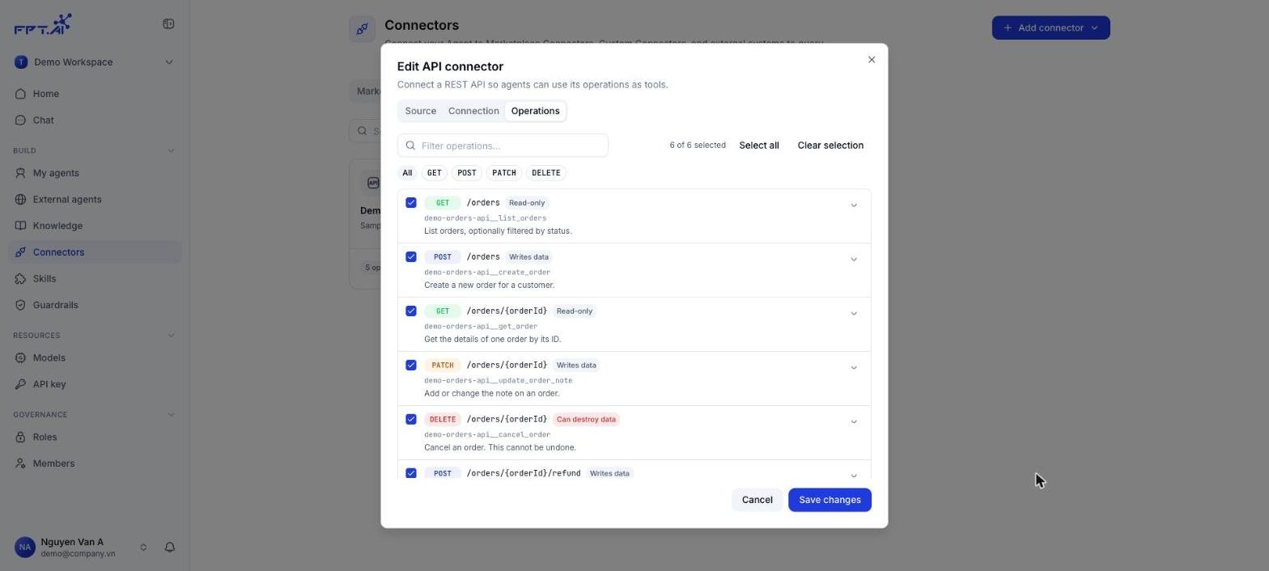Open Knowledge in the sidebar
Image resolution: width=1269 pixels, height=571 pixels.
tap(95, 226)
